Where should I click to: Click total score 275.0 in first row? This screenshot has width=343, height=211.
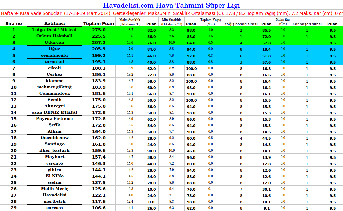[99, 30]
